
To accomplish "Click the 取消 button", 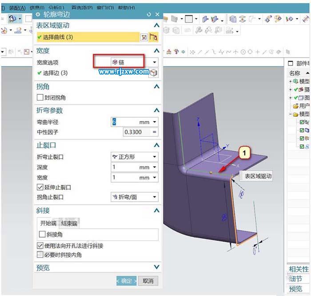I will (148, 281).
